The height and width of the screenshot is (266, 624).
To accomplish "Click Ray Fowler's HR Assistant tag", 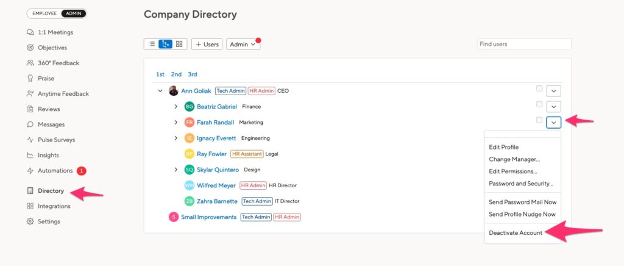I will (x=247, y=154).
